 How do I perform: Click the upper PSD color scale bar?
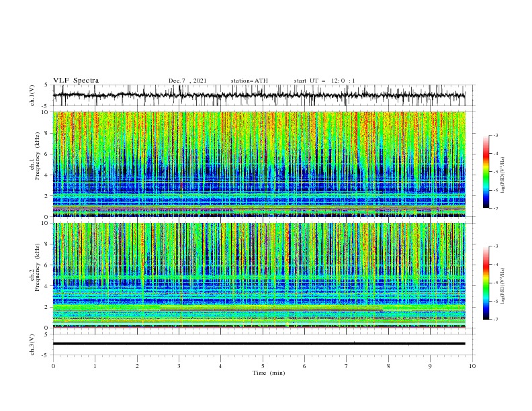[486, 171]
